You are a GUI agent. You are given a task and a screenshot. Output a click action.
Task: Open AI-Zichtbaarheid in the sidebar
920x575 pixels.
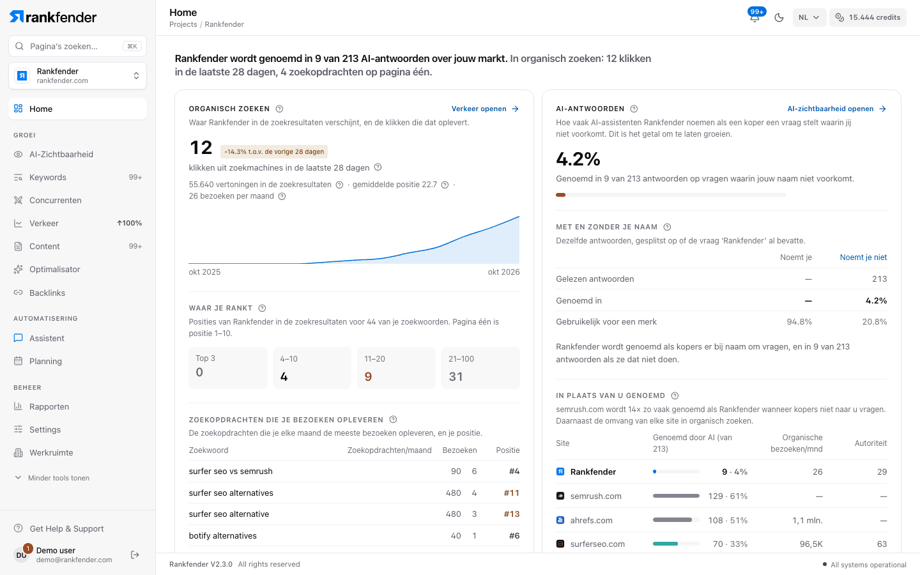tap(77, 154)
